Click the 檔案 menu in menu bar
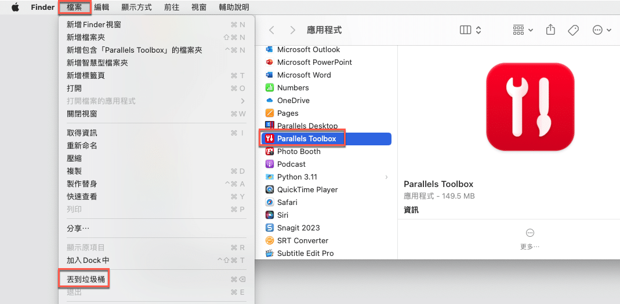The width and height of the screenshot is (620, 304). point(74,7)
